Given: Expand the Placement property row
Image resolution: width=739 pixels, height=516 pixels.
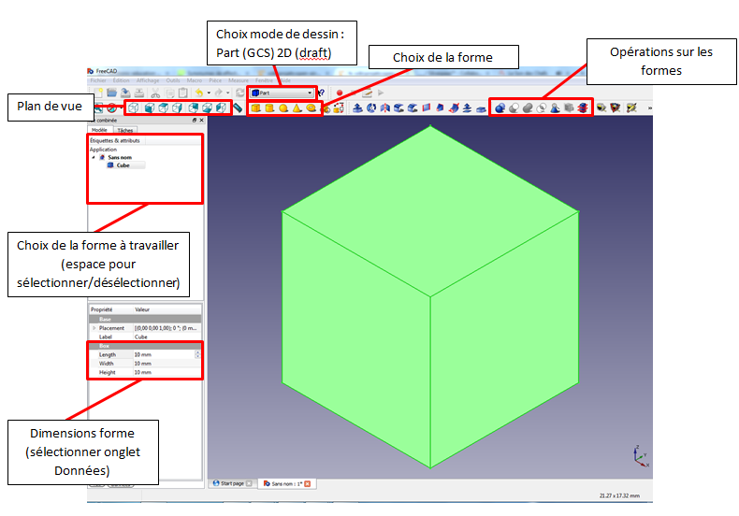Looking at the screenshot, I should (94, 328).
